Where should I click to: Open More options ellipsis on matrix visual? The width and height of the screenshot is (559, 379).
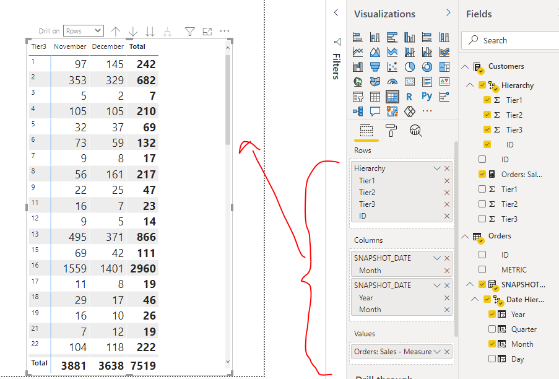point(225,31)
